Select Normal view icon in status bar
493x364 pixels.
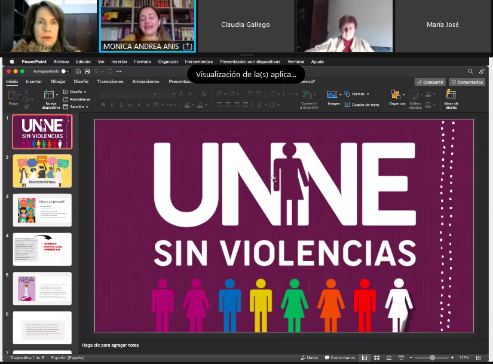[x=365, y=357]
